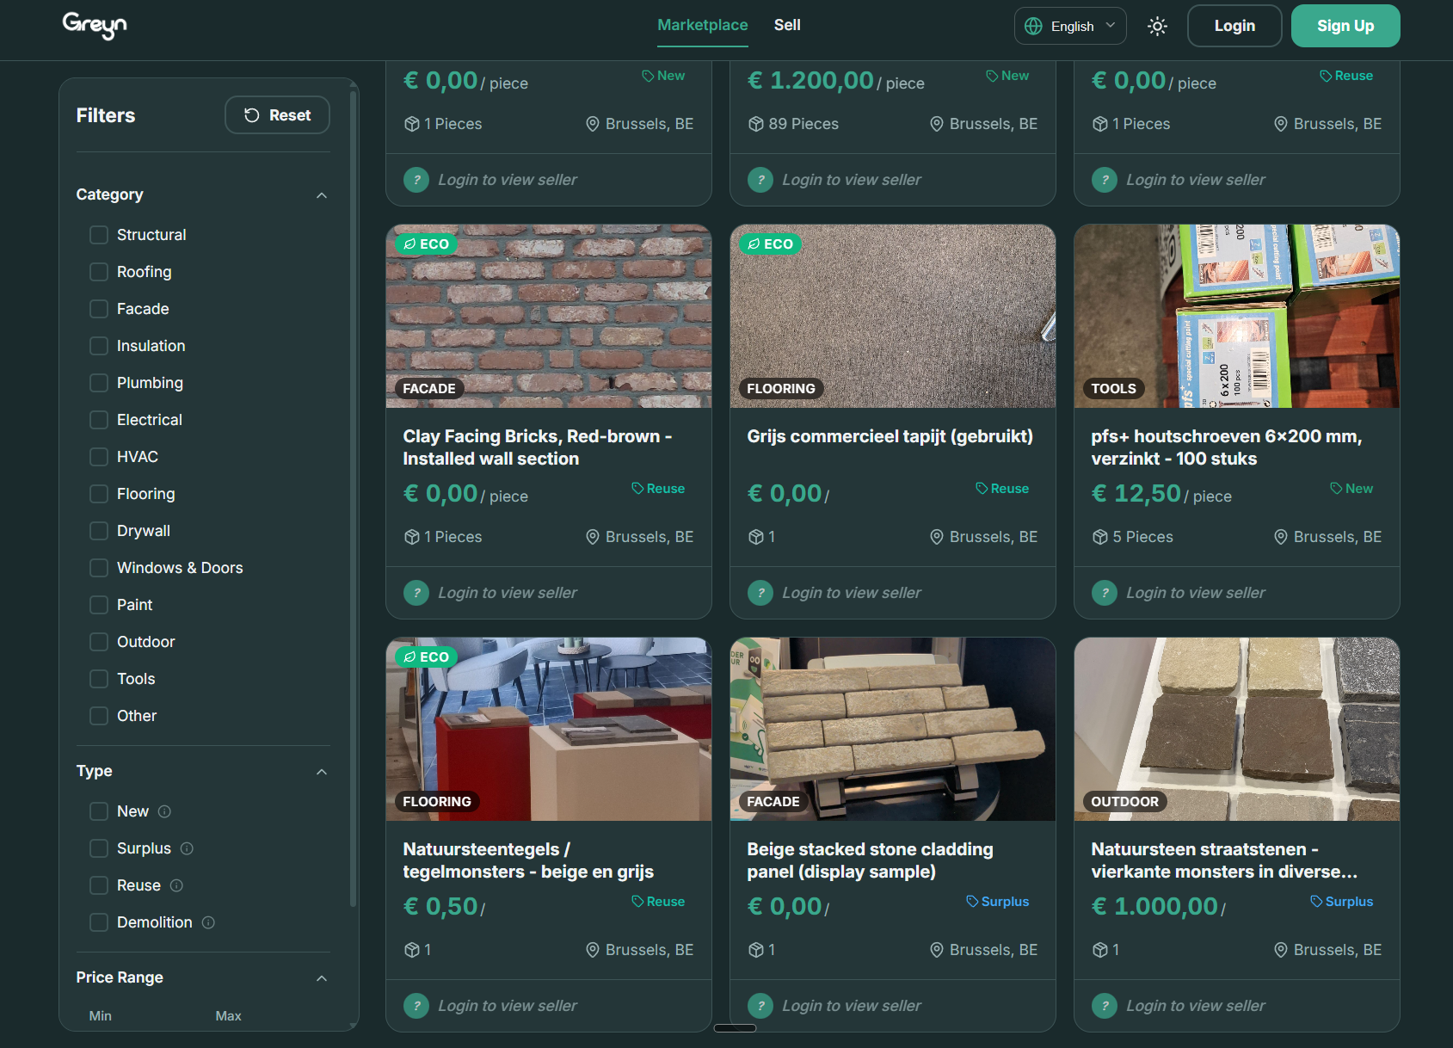The image size is (1453, 1048).
Task: Open the Marketplace tab
Action: click(x=703, y=25)
